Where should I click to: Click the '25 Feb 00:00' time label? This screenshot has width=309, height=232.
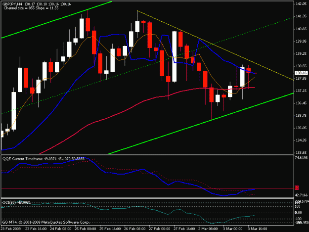(86, 229)
